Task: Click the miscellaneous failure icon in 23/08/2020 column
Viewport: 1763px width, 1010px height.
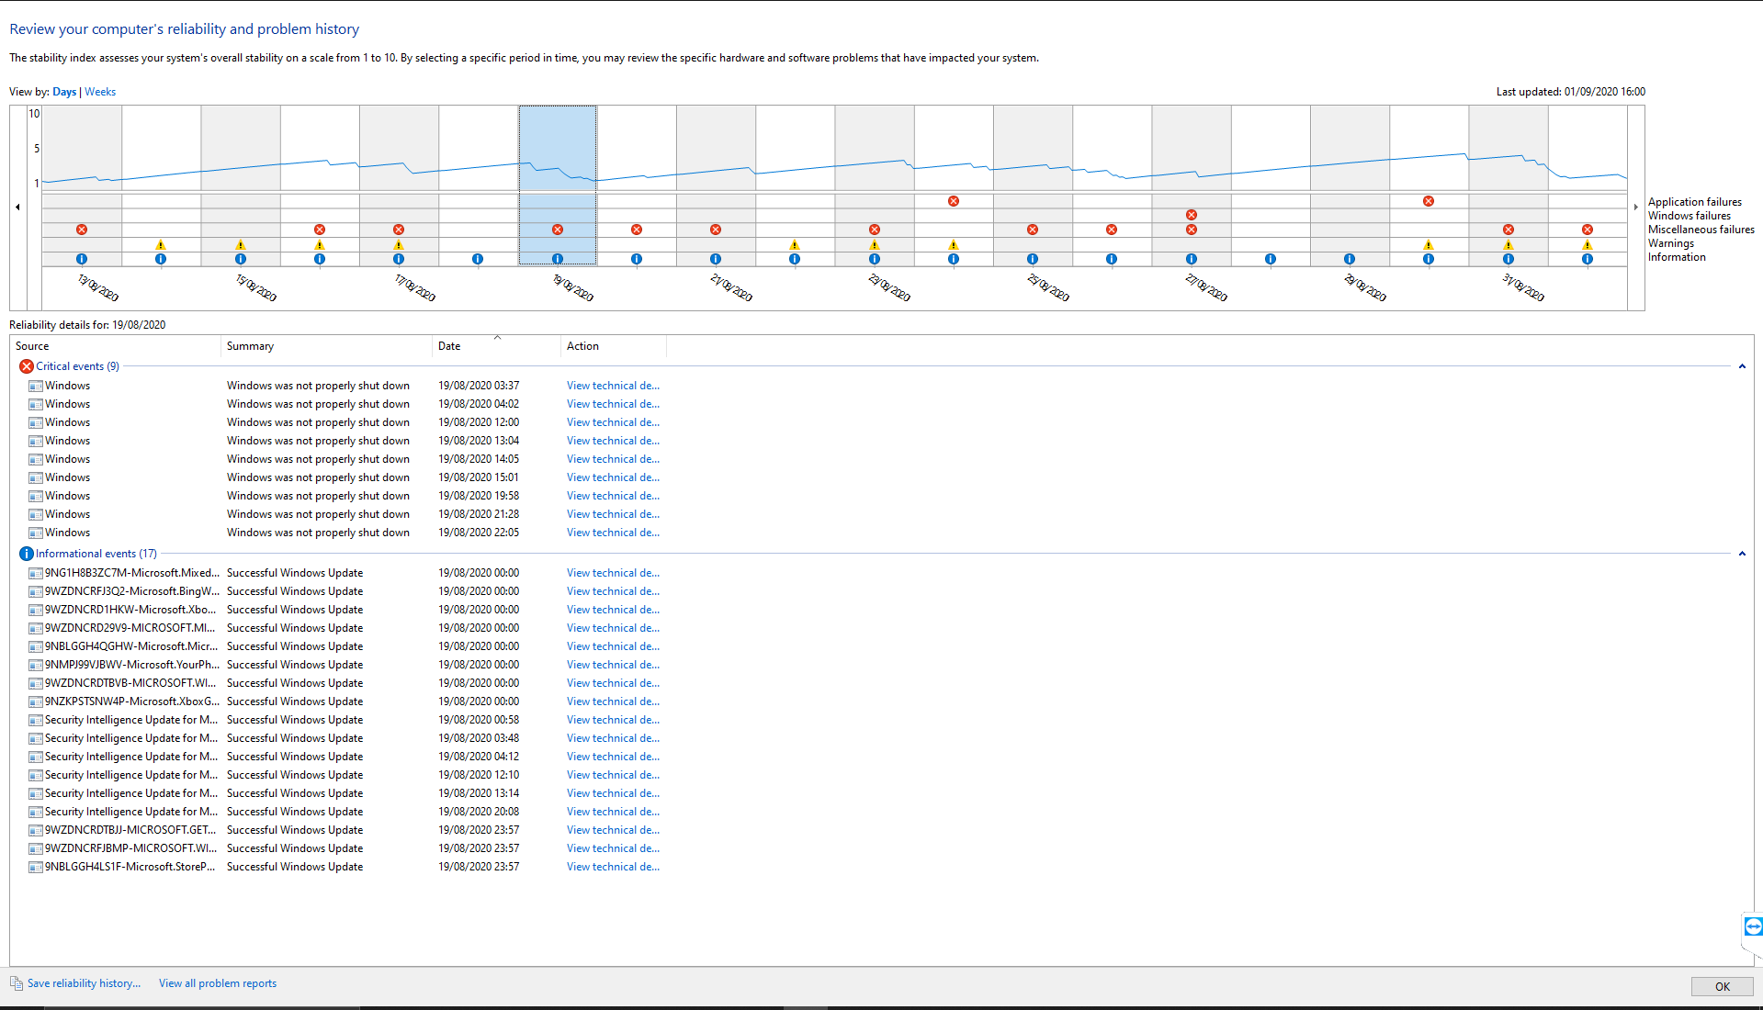Action: pos(875,230)
